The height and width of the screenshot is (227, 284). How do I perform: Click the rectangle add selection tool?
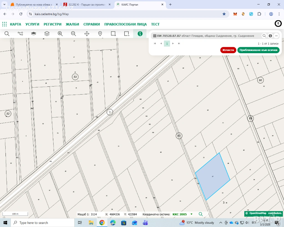pyautogui.click(x=113, y=34)
